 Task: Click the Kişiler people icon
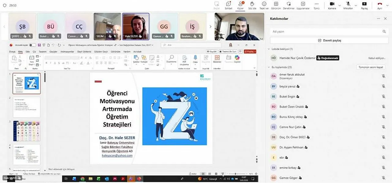(240, 5)
